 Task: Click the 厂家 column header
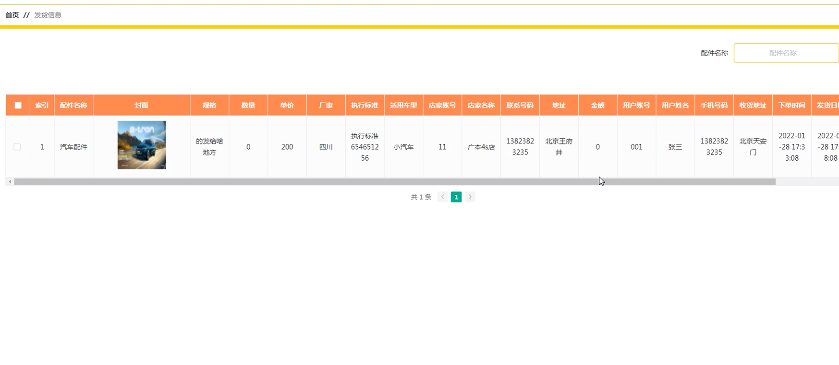[326, 106]
